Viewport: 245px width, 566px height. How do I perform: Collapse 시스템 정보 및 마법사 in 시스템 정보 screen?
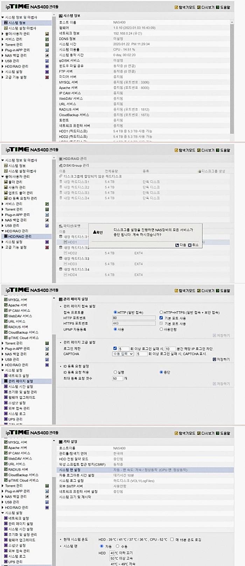click(x=2, y=17)
